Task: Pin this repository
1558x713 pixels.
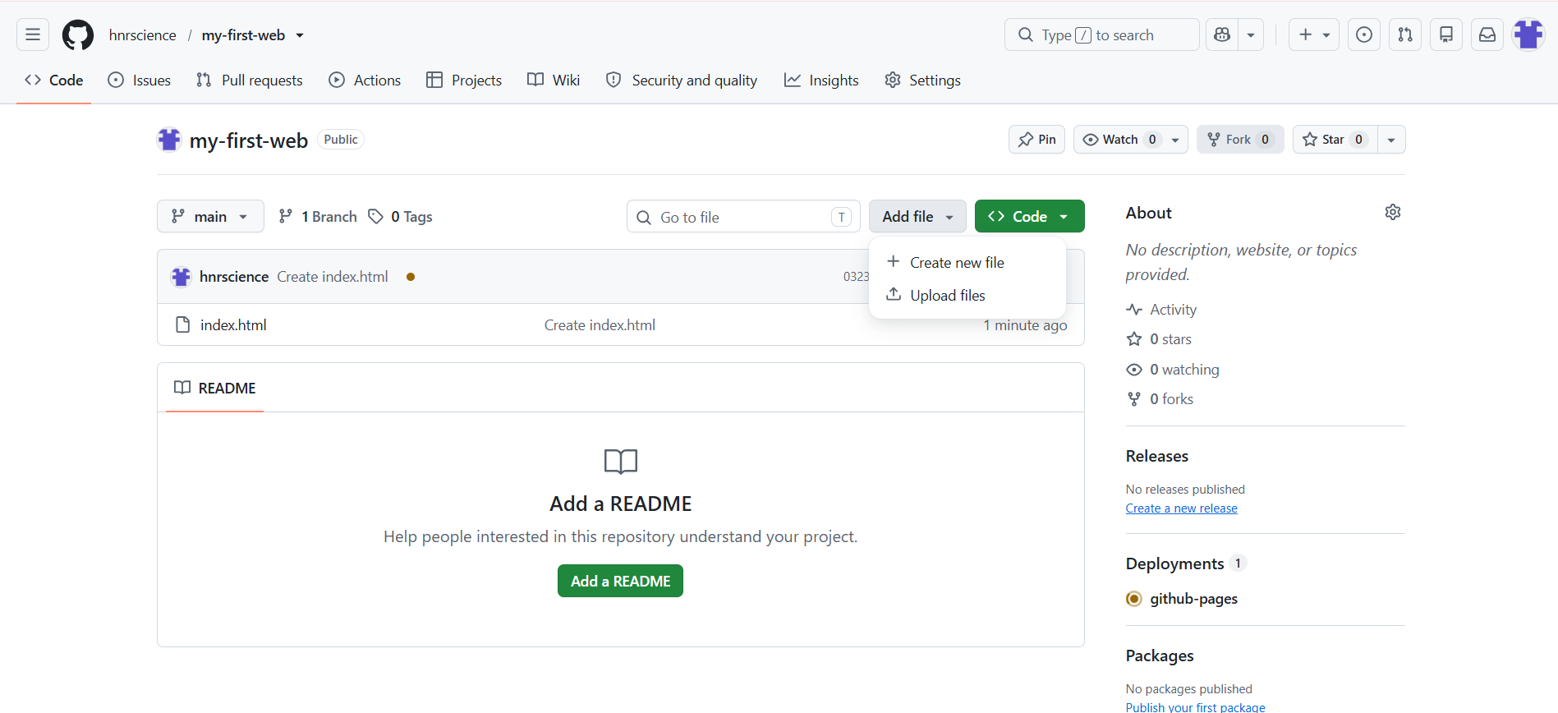Action: [x=1036, y=140]
